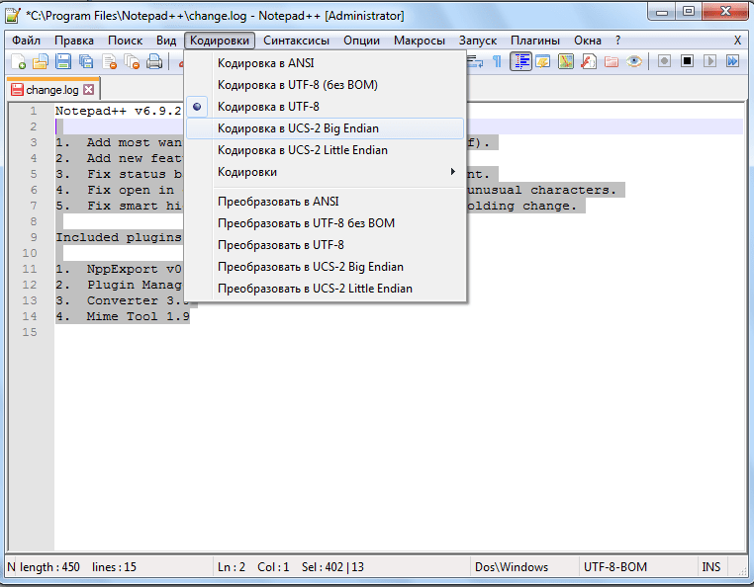Run macro multiple times icon
Screen dimensions: 754x587
[x=732, y=61]
